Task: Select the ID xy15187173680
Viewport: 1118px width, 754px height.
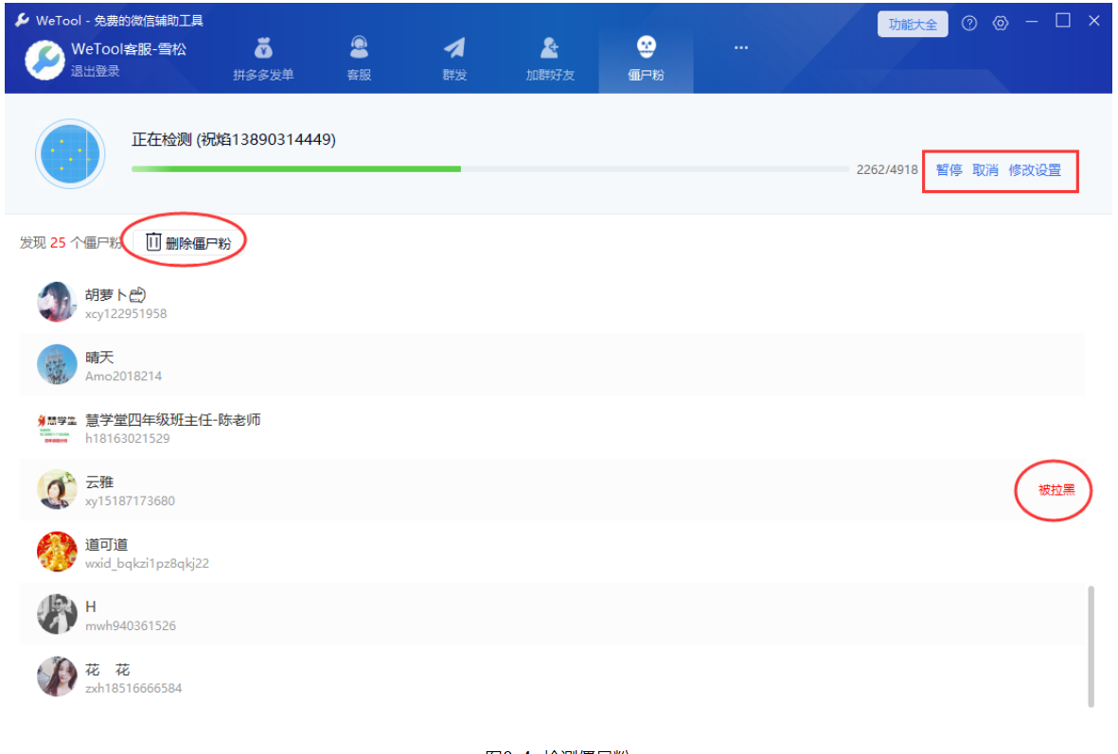Action: [x=130, y=501]
